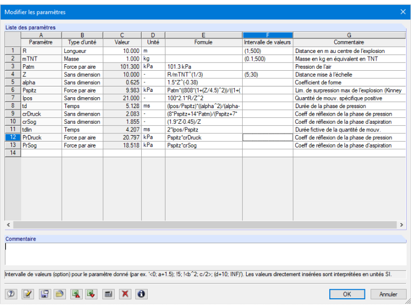This screenshot has height=308, width=411.
Task: Click the horizontal scrollbar right arrow
Action: 401,225
